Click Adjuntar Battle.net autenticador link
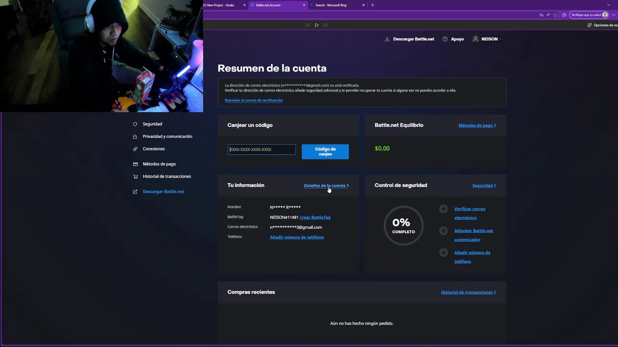 (x=474, y=235)
